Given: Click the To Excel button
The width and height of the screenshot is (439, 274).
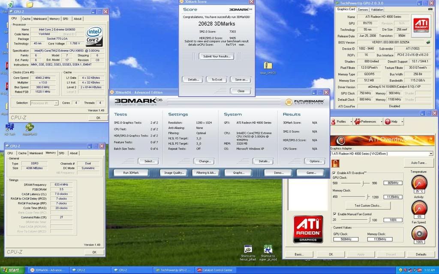Looking at the screenshot, I should click(x=216, y=80).
